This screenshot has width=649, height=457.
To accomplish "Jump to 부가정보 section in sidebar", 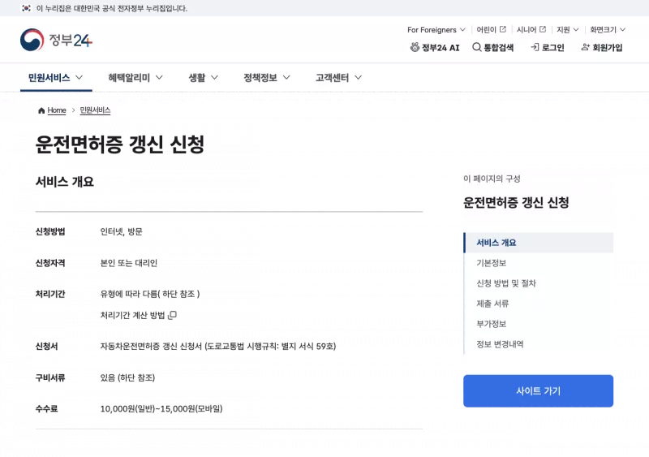I will (492, 324).
